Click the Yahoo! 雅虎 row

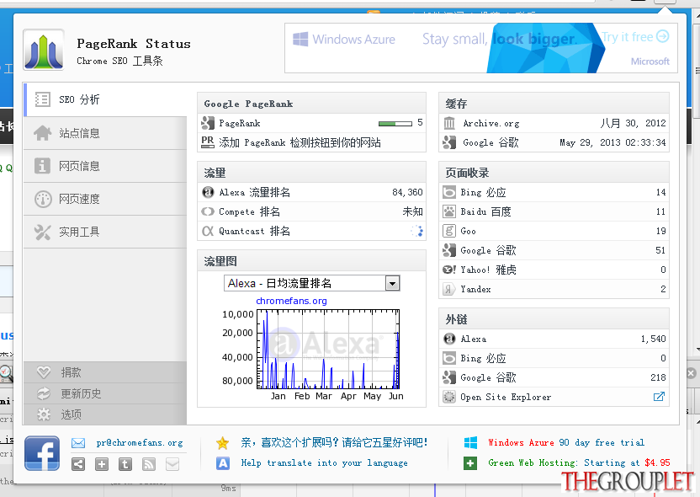[x=554, y=270]
